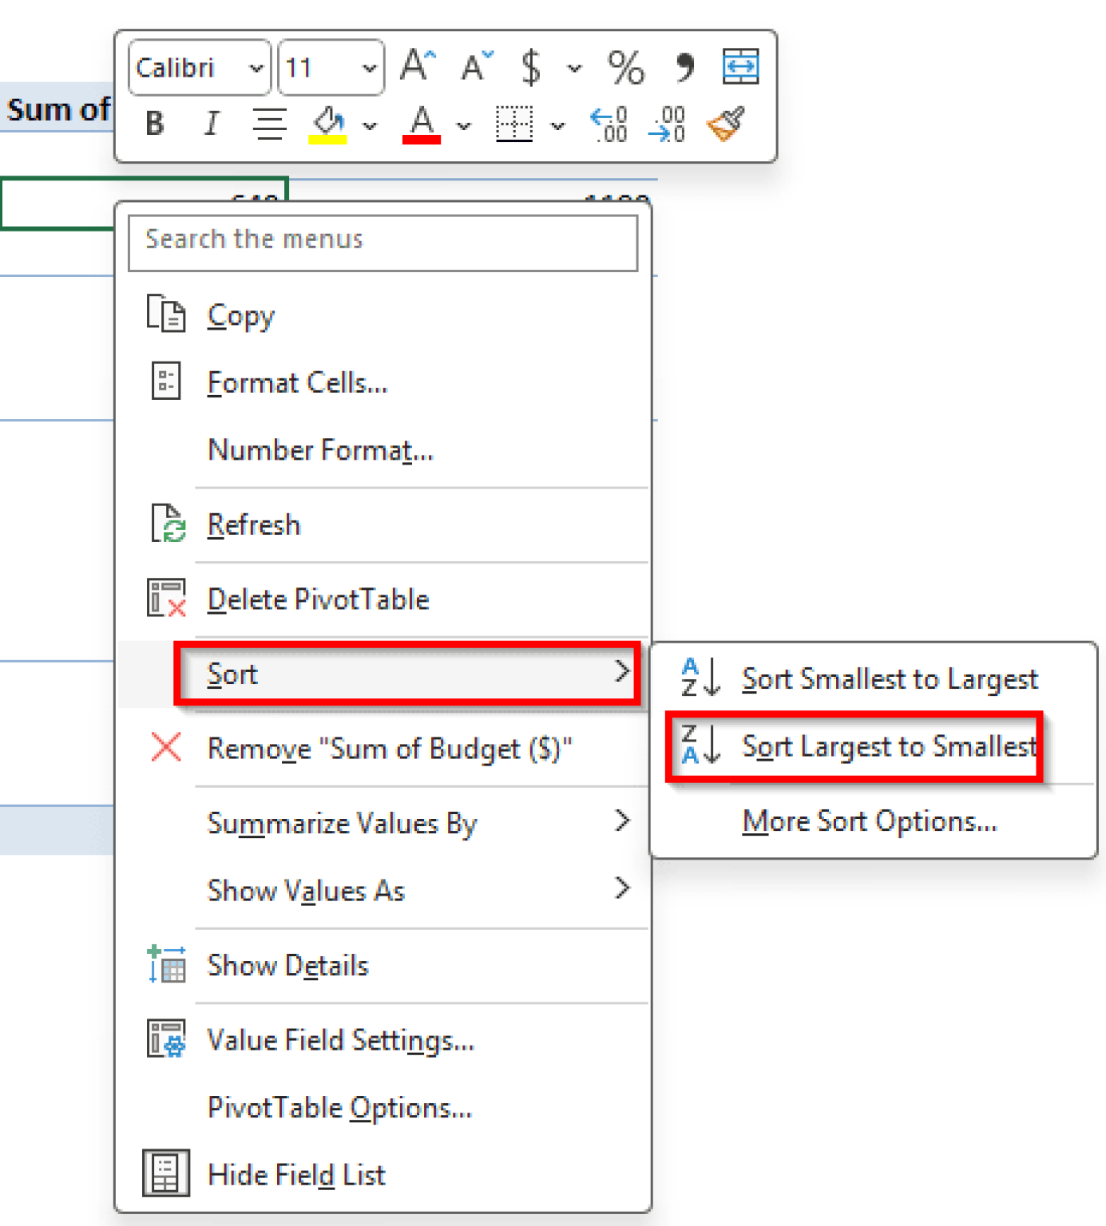Click the center alignment button
Viewport: 1106px width, 1226px height.
pyautogui.click(x=269, y=125)
